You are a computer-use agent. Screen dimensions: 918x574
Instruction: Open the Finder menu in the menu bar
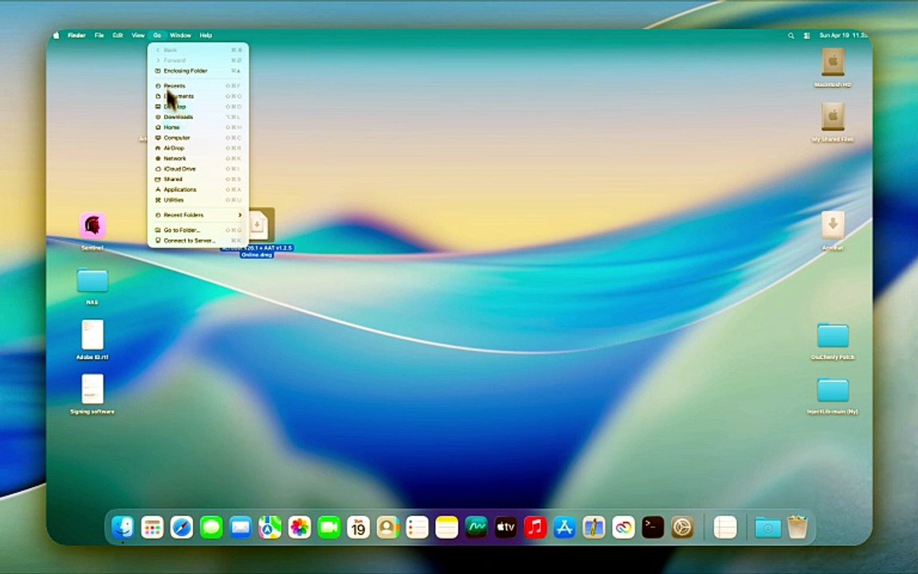(76, 36)
